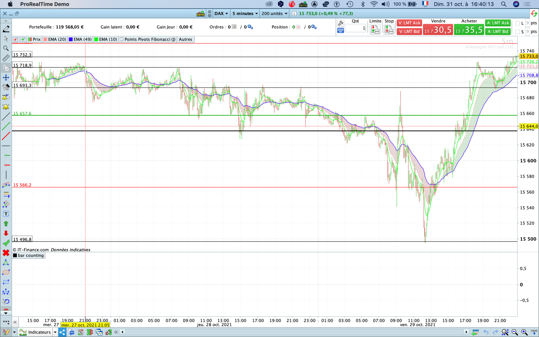Toggle Points Pivots Fibonacci checkbox
This screenshot has height=337, width=539.
point(122,39)
